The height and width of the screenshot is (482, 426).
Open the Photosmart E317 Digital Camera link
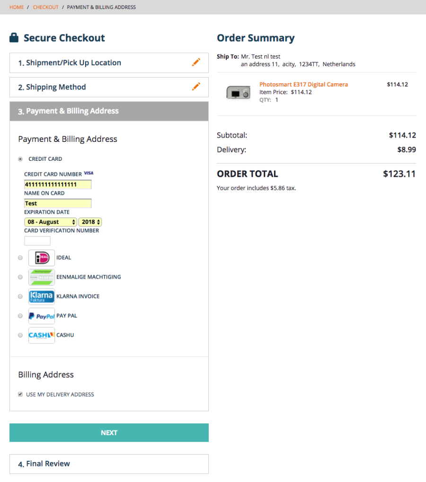tap(303, 84)
